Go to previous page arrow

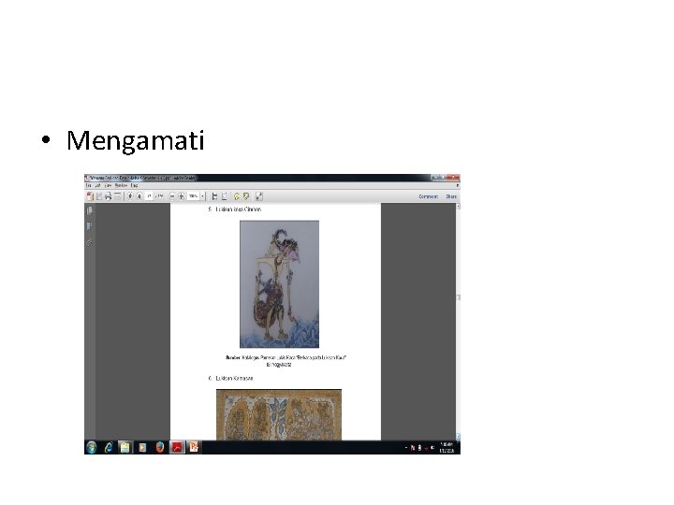(x=130, y=196)
